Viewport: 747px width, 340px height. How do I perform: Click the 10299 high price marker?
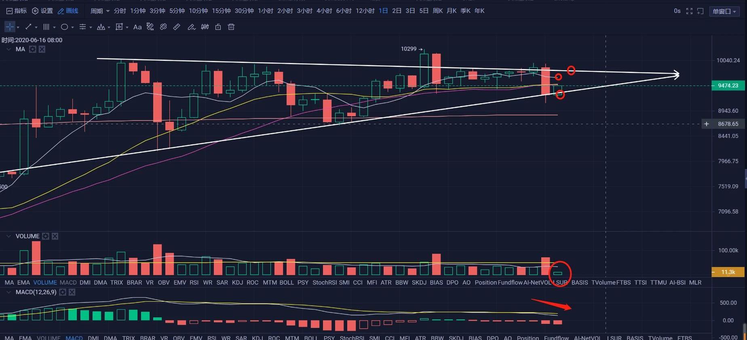click(x=411, y=49)
